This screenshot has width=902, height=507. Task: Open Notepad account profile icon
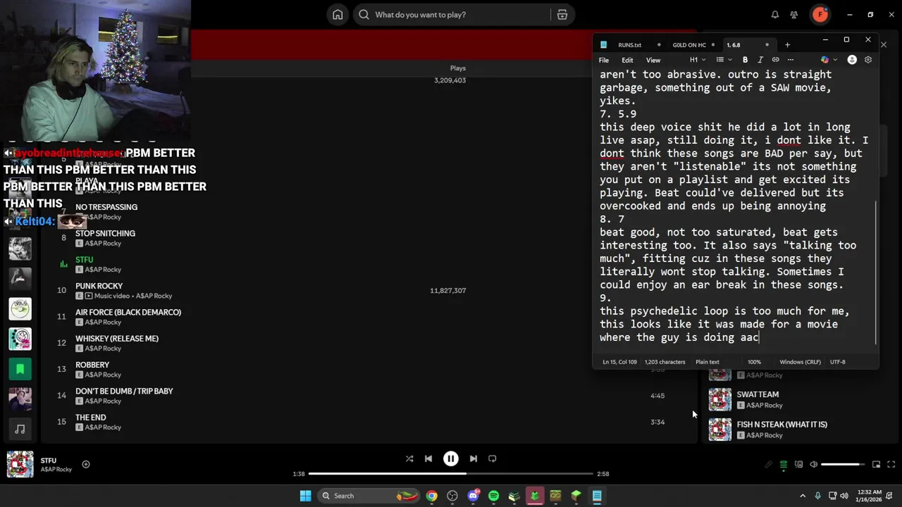852,60
